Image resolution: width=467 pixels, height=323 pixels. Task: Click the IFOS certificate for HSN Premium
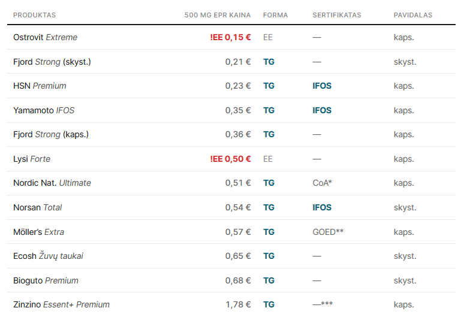coord(322,86)
